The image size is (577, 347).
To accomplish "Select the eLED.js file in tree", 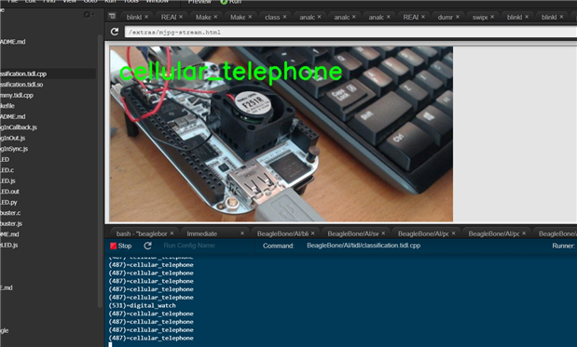I will tap(8, 245).
